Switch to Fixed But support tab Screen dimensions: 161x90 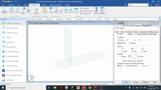129,32
